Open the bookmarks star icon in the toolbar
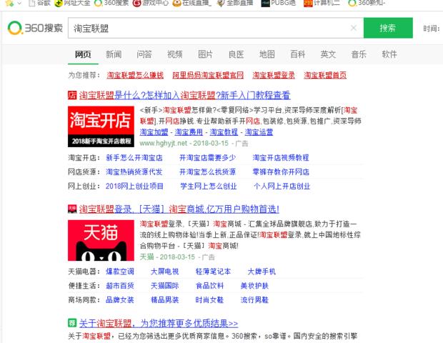The image size is (443, 343). pyautogui.click(x=9, y=3)
